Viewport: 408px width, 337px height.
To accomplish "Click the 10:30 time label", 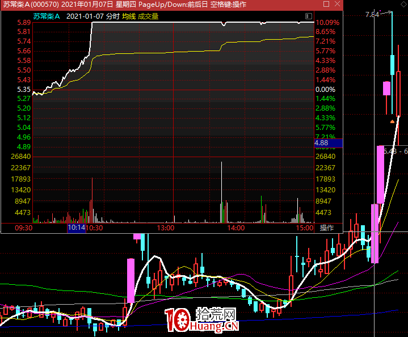I will [x=94, y=228].
